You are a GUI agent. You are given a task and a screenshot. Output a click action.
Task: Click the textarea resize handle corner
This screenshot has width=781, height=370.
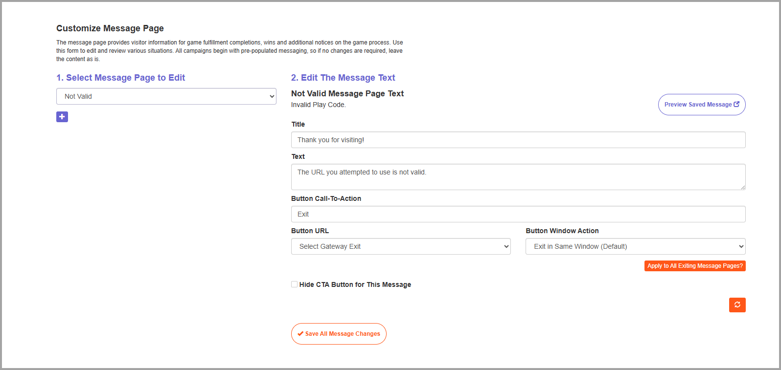point(743,187)
